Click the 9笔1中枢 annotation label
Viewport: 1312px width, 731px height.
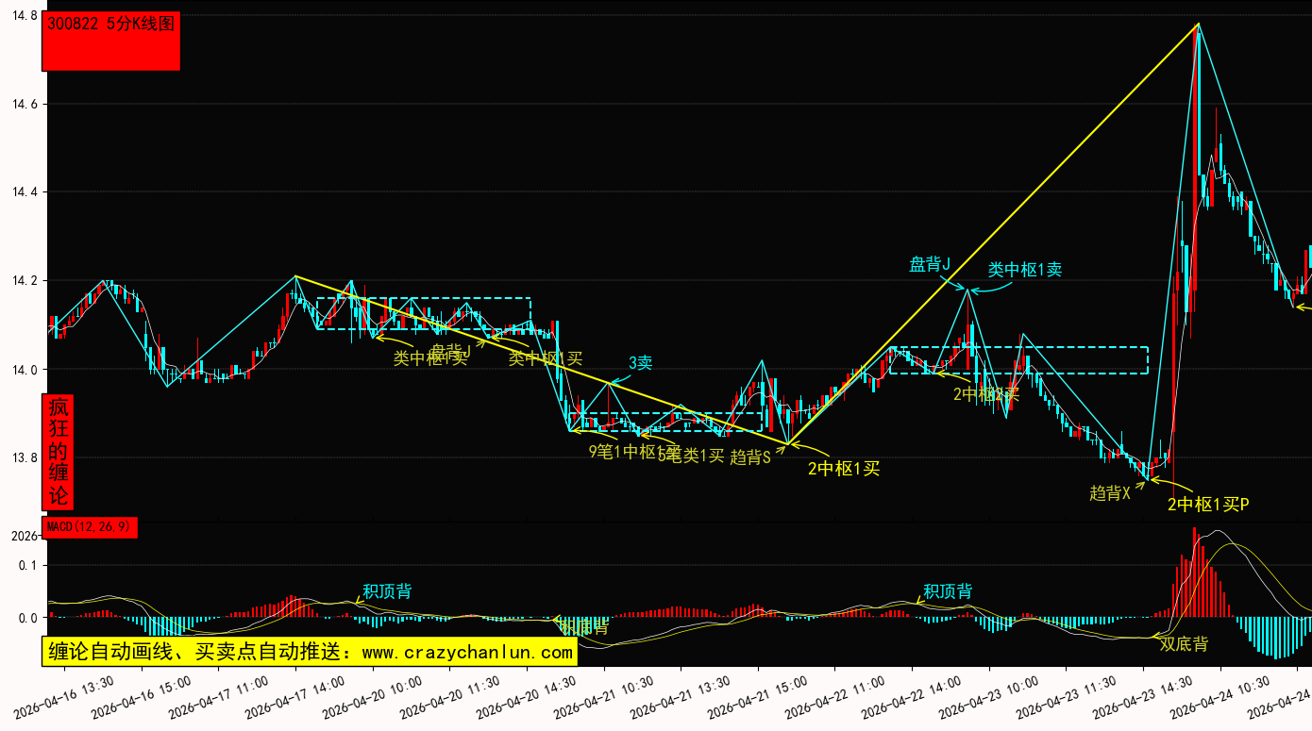pos(621,451)
